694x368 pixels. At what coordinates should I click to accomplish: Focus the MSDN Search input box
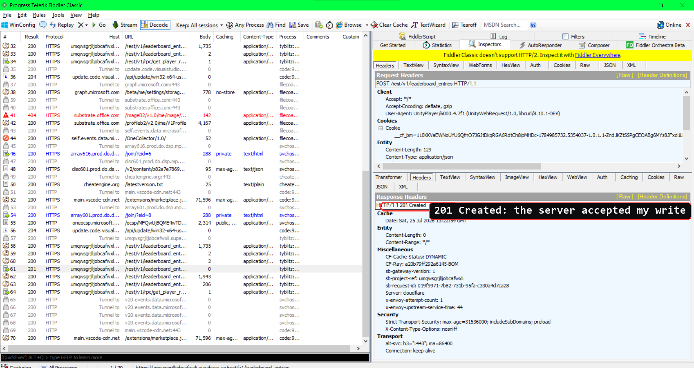[x=505, y=25]
